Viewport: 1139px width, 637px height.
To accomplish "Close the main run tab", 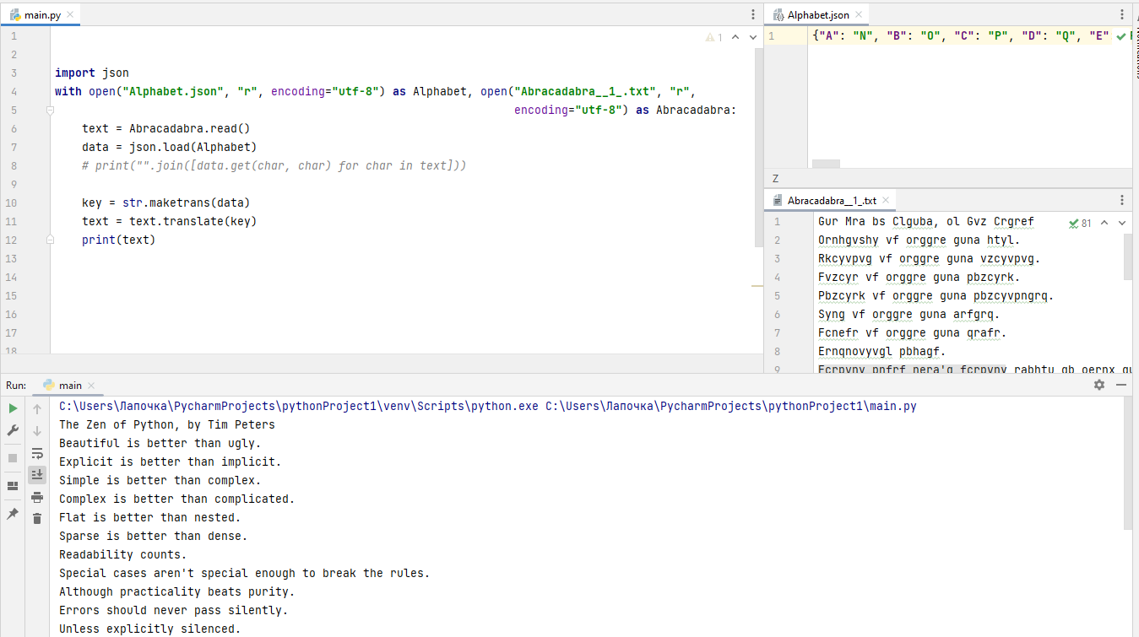I will 90,385.
